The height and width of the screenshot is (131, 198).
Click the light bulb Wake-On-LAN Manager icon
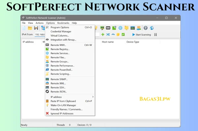click(x=47, y=105)
